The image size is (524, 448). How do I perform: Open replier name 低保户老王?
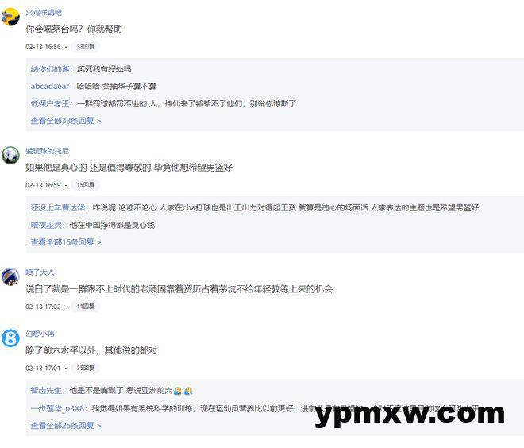tap(51, 103)
